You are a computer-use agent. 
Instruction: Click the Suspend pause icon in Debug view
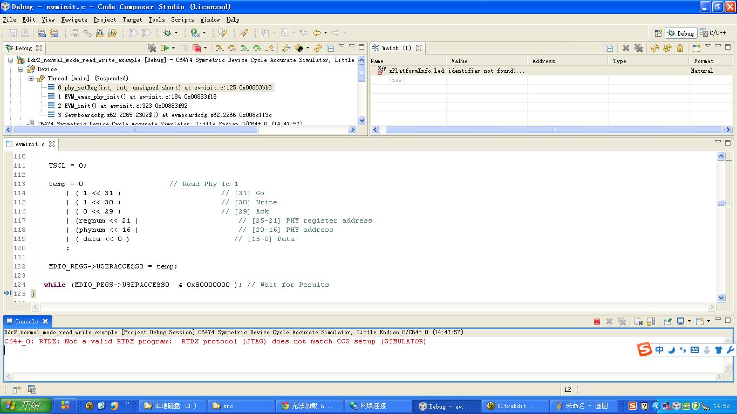183,48
